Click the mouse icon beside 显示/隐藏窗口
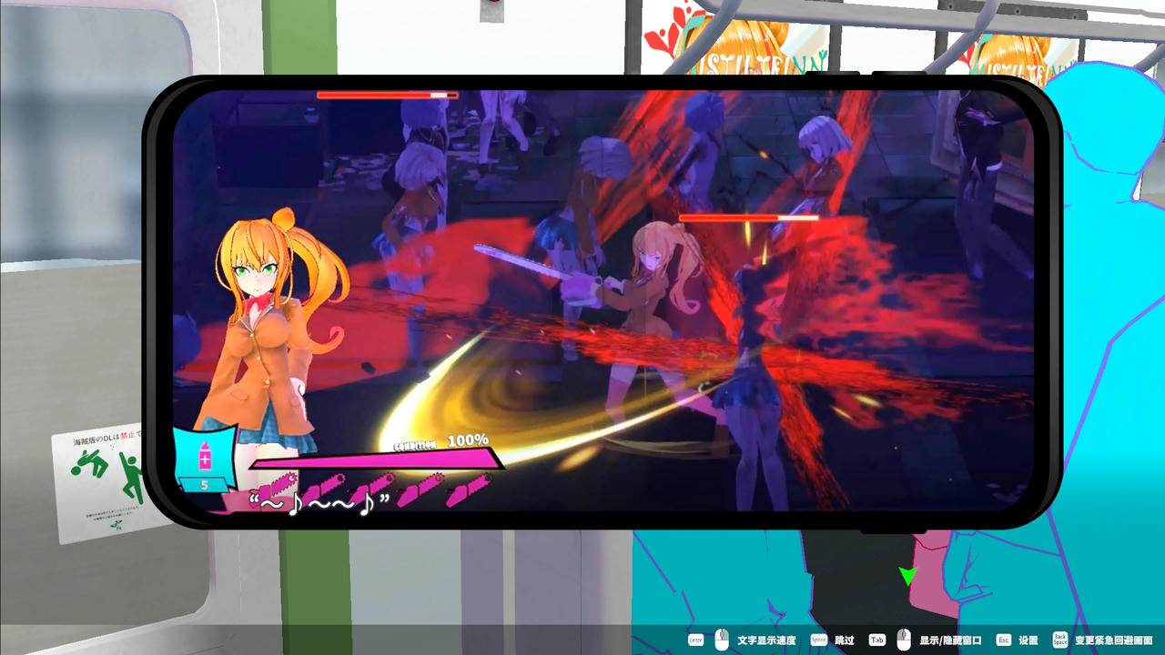Image resolution: width=1165 pixels, height=655 pixels. (903, 641)
